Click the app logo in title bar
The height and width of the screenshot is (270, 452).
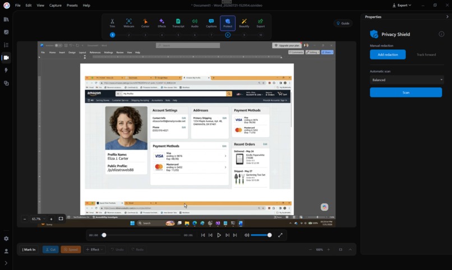point(6,5)
